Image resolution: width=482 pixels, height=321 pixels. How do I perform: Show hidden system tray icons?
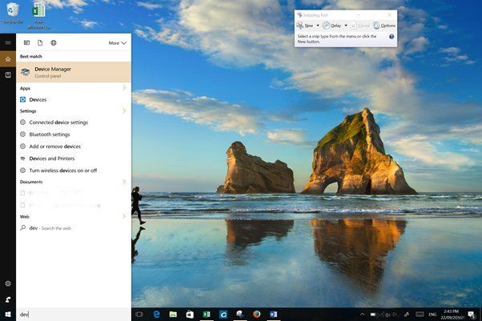coord(362,315)
